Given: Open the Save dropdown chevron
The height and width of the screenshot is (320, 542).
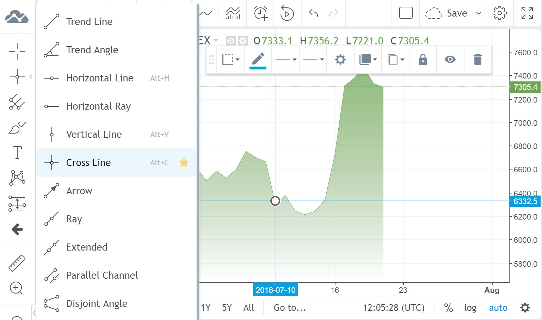Looking at the screenshot, I should [x=478, y=13].
